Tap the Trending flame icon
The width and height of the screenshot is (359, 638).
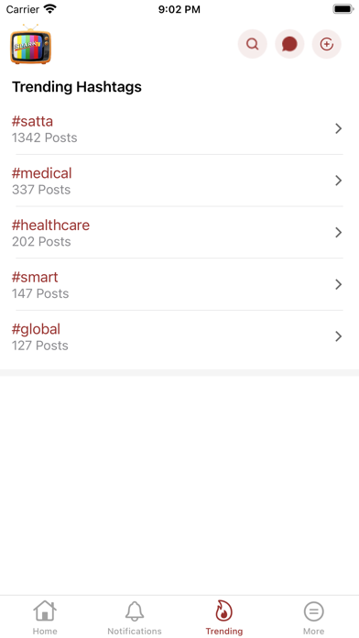(x=224, y=610)
